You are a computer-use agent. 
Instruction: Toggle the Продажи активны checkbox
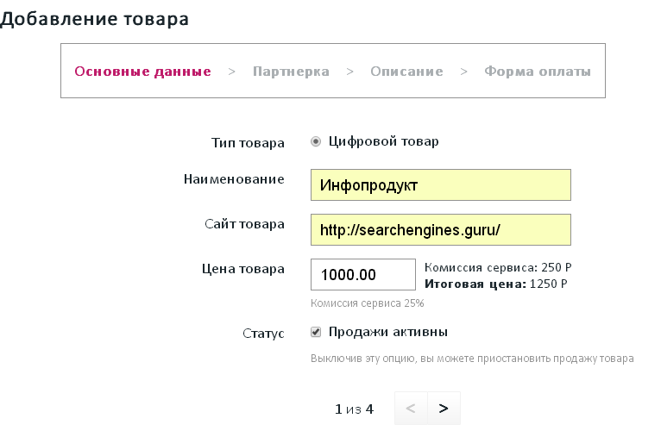pos(316,332)
